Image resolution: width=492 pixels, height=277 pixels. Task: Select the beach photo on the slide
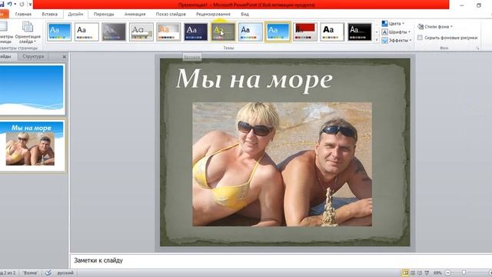click(282, 164)
